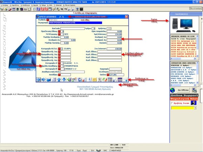Image resolution: width=203 pixels, height=152 pixels.
Task: Tick the Προβολή Forum checkbox
Action: click(x=172, y=103)
